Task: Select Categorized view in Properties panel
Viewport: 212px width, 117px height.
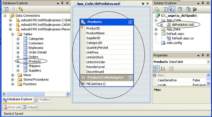Action: point(157,69)
